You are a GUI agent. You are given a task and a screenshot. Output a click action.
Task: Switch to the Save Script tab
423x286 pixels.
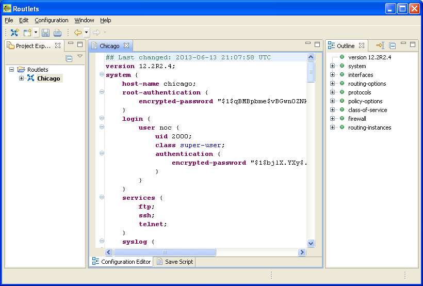(175, 262)
